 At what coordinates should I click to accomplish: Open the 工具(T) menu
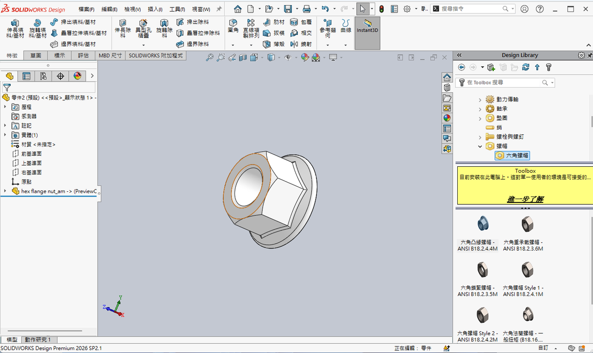177,9
